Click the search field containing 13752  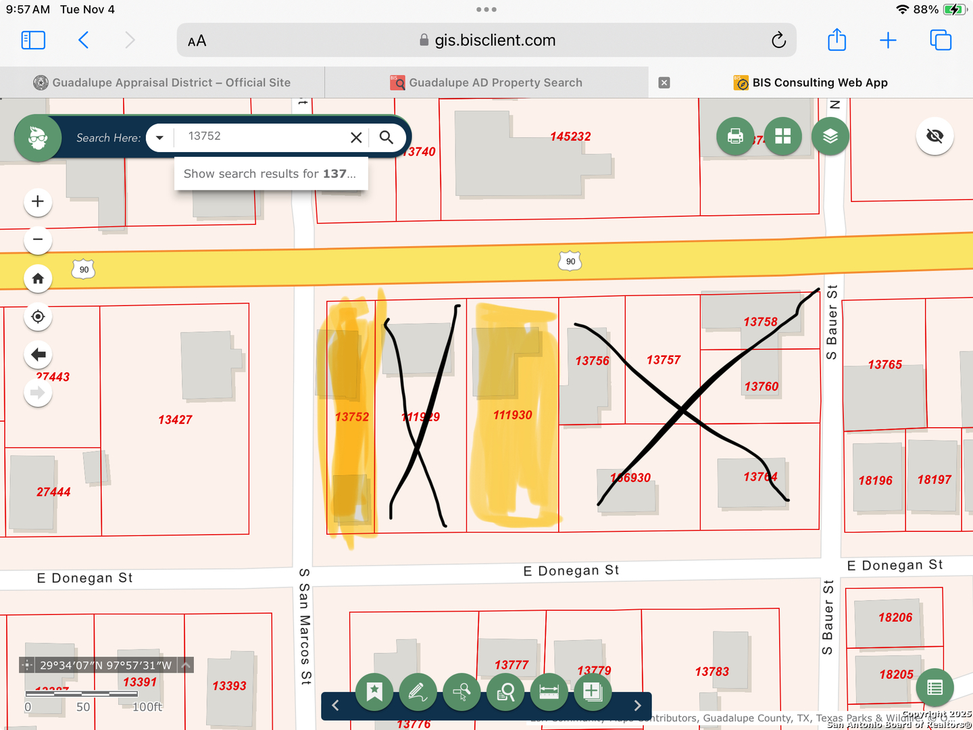tap(260, 137)
